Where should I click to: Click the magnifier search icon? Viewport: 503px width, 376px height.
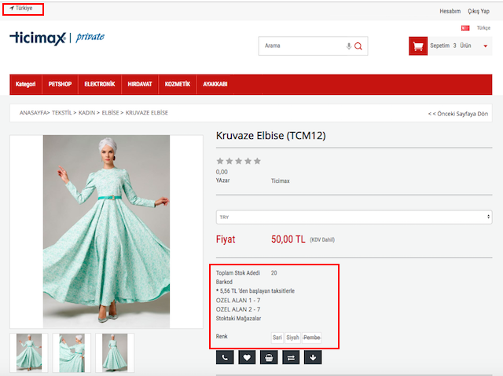(x=358, y=46)
